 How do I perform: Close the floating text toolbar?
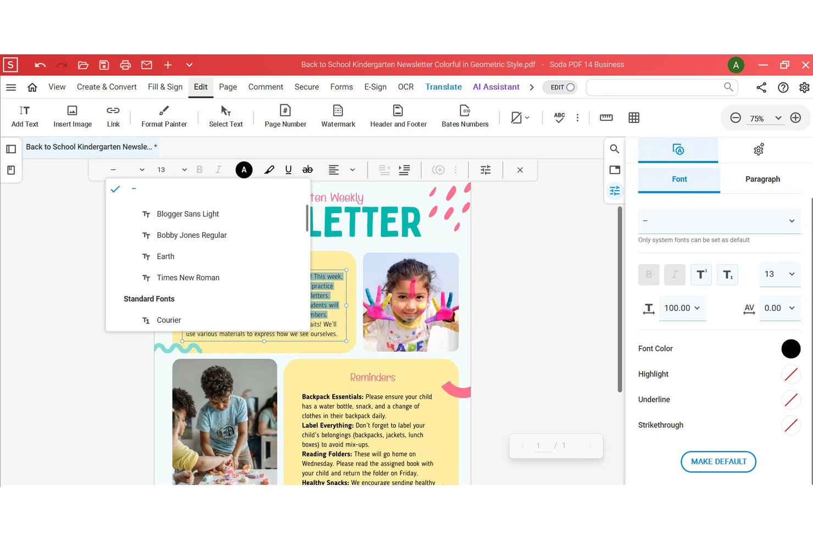point(520,170)
